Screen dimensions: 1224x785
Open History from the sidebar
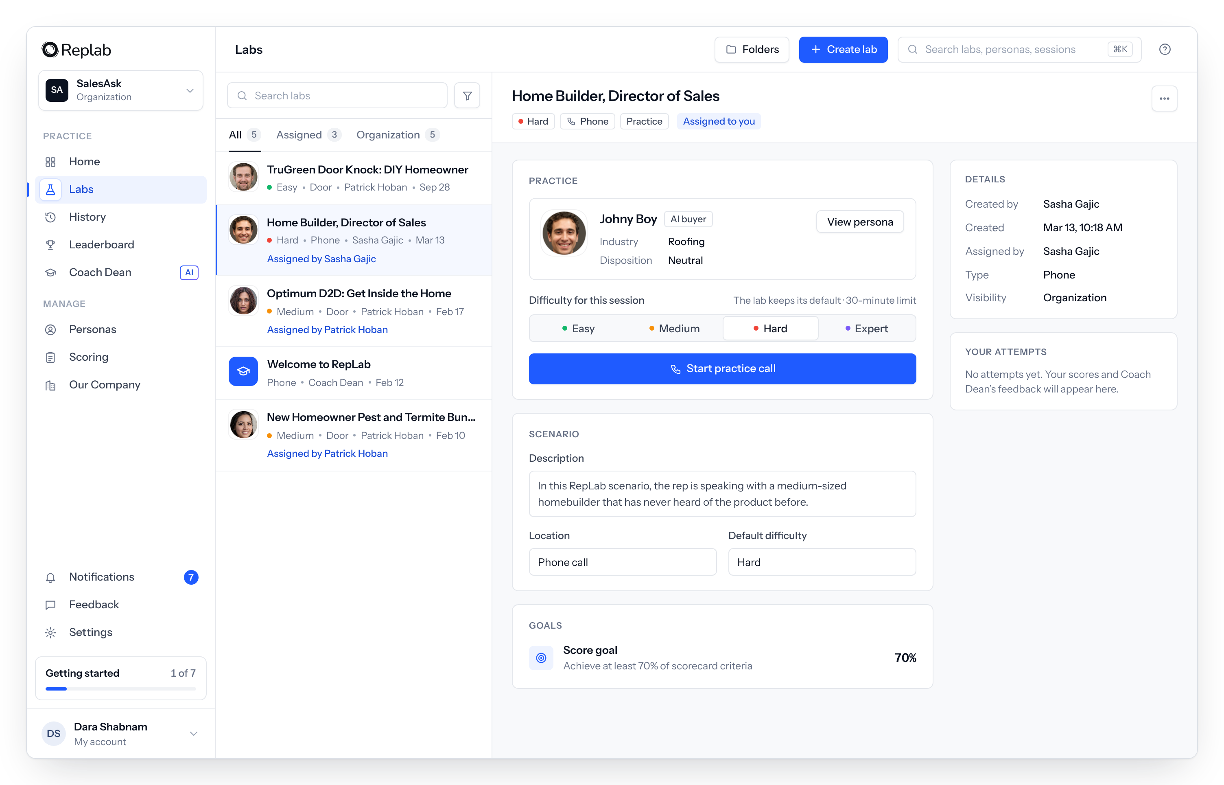[x=121, y=217]
